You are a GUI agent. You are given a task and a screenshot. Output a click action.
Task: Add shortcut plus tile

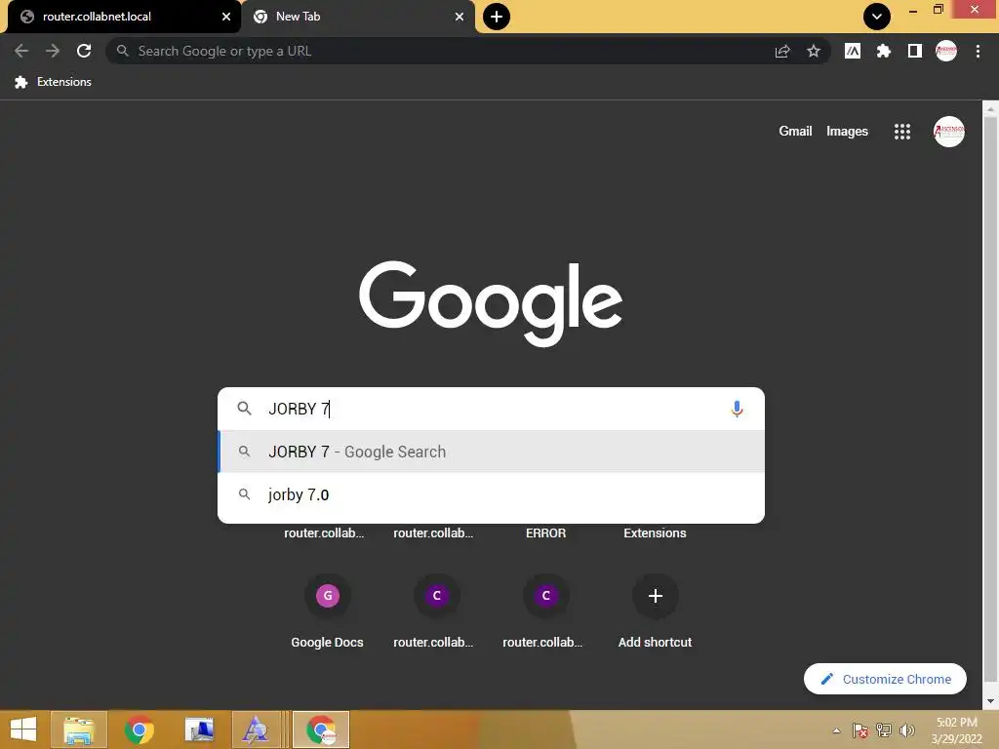[655, 611]
